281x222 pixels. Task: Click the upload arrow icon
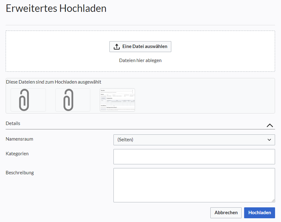pos(117,46)
